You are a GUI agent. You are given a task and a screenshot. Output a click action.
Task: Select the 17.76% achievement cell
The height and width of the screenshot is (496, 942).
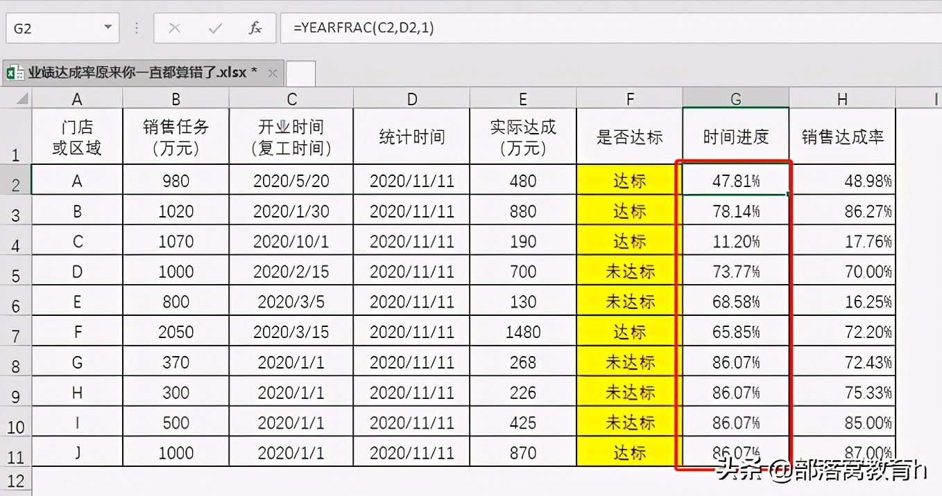842,241
